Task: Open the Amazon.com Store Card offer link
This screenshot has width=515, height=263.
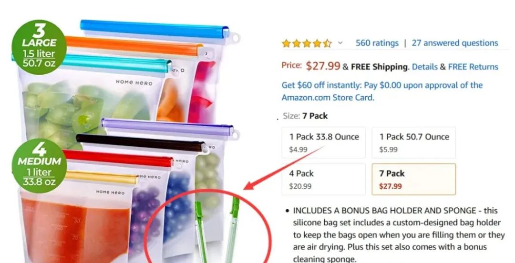Action: point(382,91)
